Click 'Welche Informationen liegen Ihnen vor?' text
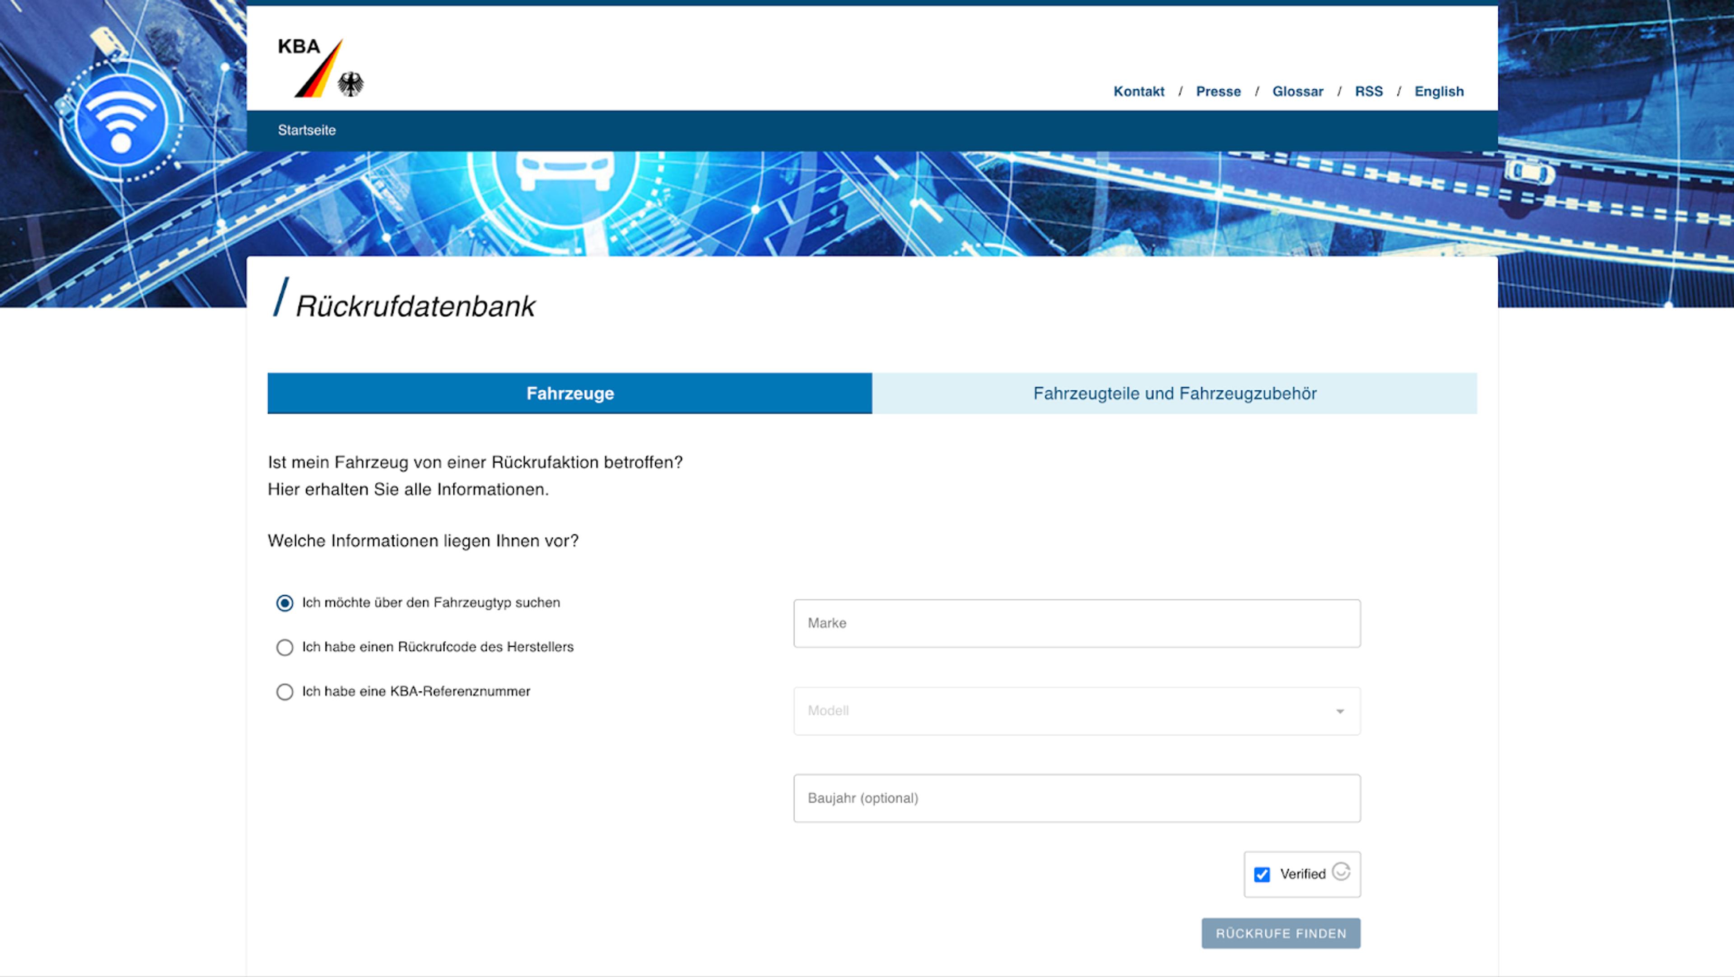 [x=423, y=541]
